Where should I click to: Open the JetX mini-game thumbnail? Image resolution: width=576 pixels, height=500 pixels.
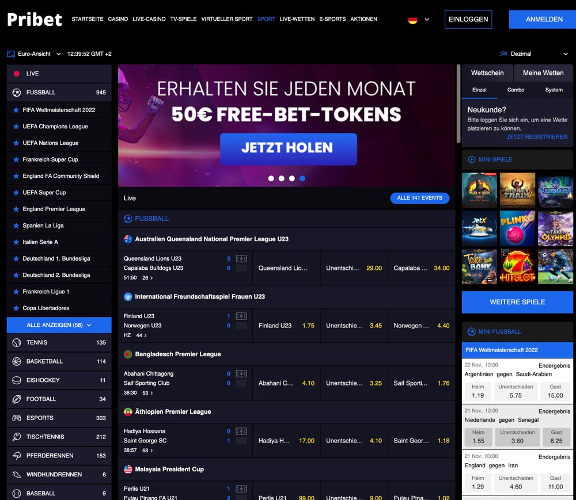coord(479,228)
